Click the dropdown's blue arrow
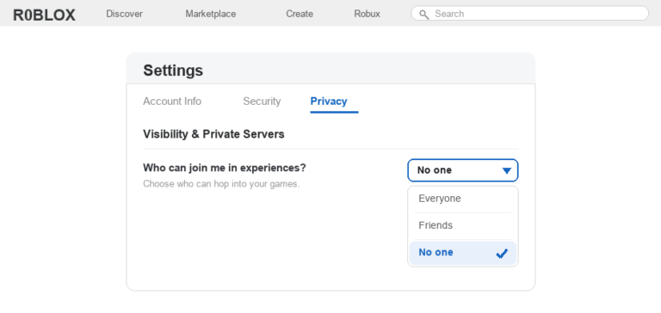The height and width of the screenshot is (313, 661). pos(507,170)
